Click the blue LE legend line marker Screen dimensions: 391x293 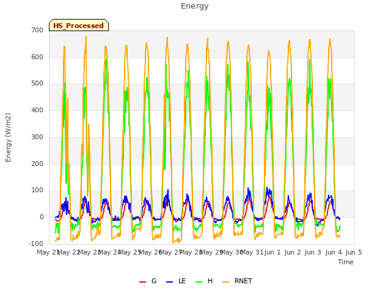(169, 282)
